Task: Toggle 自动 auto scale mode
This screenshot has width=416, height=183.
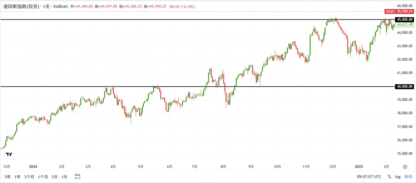Action: click(408, 176)
